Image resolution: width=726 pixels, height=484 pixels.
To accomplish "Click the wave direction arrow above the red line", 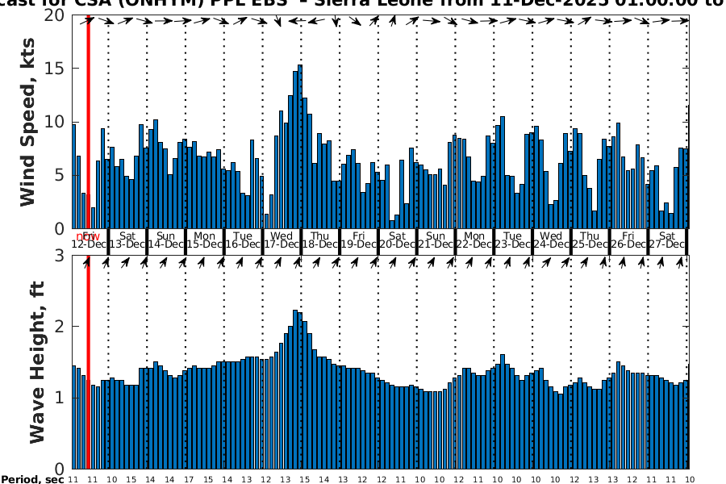I will pos(87,261).
